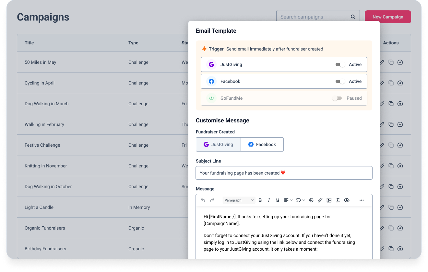Click the insert merge tag icon
The image size is (428, 272).
point(299,200)
